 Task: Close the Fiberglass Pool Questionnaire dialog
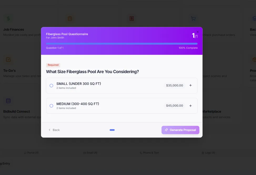tap(198, 32)
